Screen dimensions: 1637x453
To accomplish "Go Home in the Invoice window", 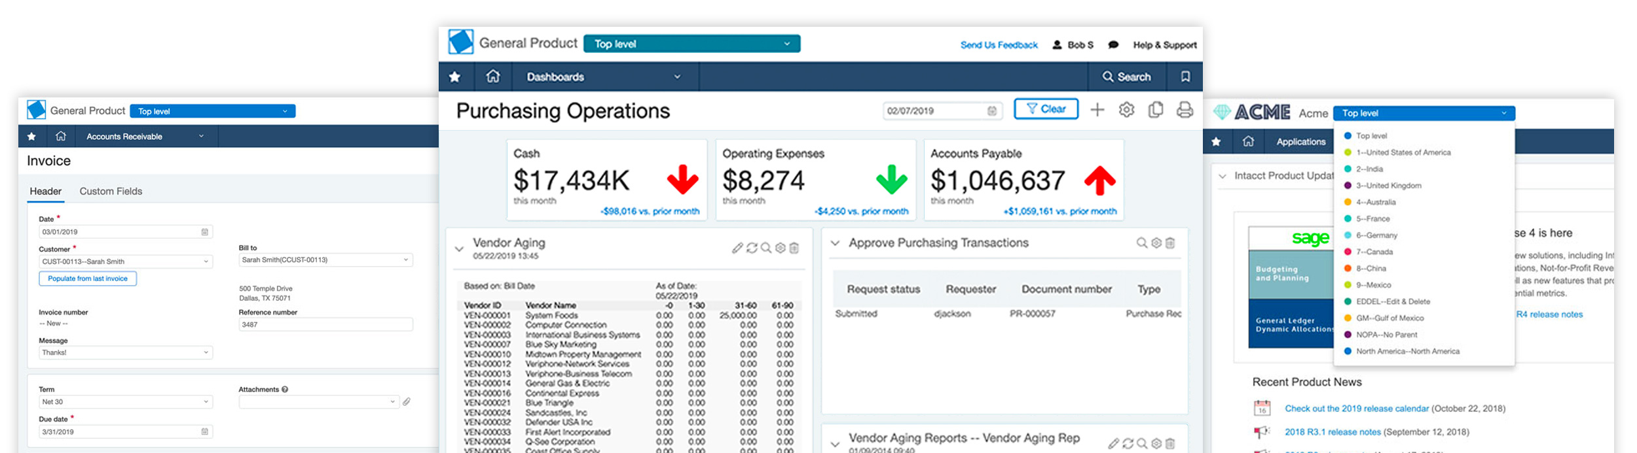I will tap(61, 136).
